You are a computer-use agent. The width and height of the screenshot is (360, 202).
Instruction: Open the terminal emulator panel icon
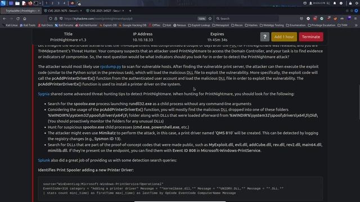click(36, 3)
